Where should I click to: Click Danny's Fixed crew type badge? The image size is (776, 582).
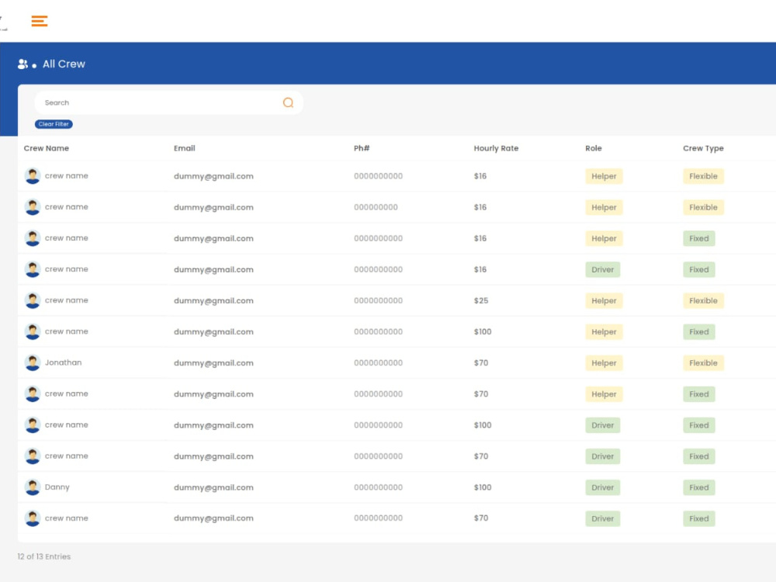(699, 487)
